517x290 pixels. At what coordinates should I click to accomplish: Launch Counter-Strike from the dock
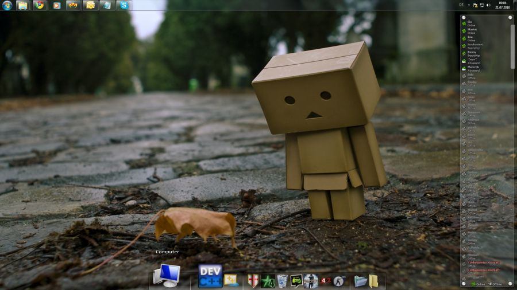click(339, 281)
